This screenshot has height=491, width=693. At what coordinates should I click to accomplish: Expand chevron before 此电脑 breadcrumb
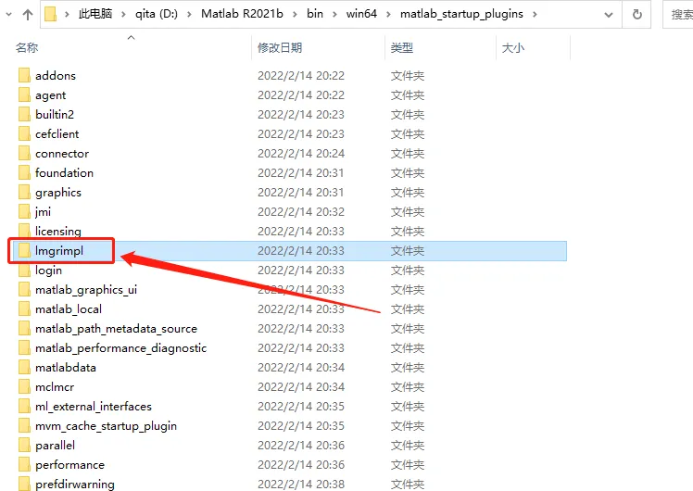67,15
